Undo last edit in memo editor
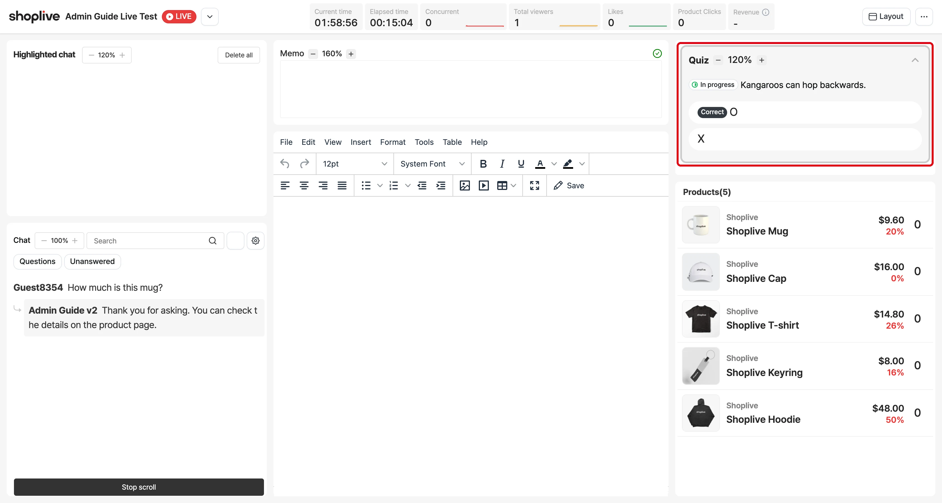This screenshot has width=942, height=503. (x=285, y=164)
